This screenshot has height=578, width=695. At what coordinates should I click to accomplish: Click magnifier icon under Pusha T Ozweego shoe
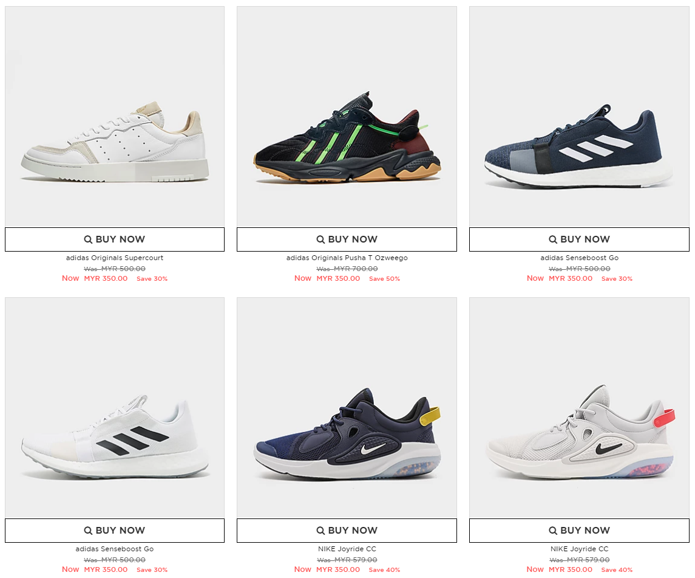[x=320, y=239]
